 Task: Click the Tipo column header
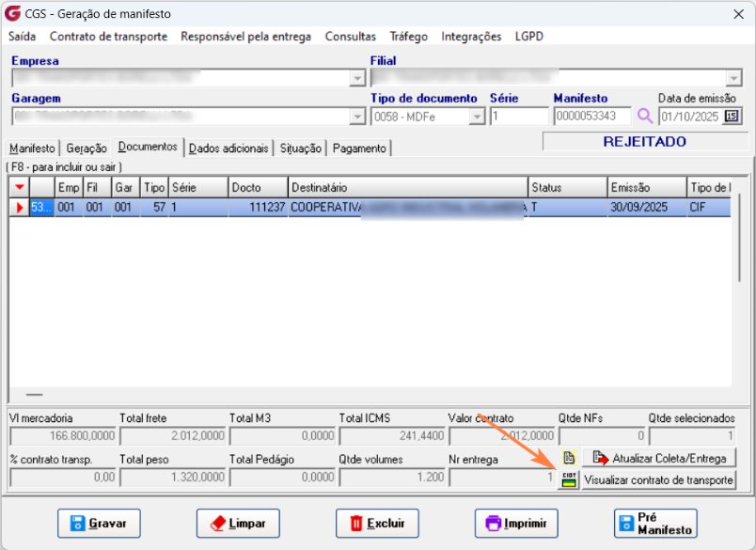[154, 187]
